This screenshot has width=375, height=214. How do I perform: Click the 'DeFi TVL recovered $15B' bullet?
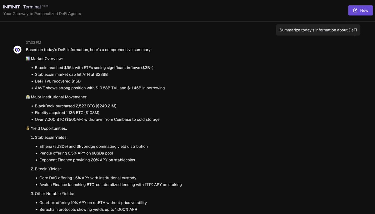[58, 81]
